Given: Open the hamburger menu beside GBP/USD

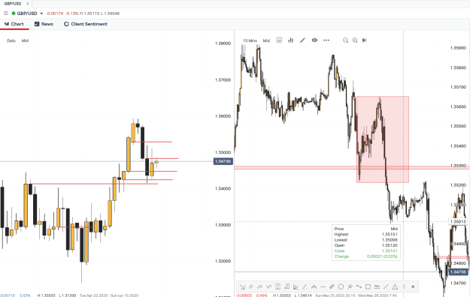Looking at the screenshot, I should coord(6,13).
